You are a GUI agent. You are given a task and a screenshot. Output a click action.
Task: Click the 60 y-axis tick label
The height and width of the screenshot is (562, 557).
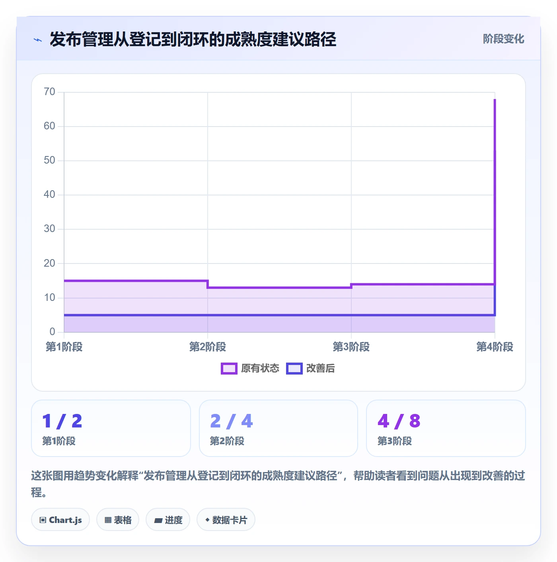point(49,126)
